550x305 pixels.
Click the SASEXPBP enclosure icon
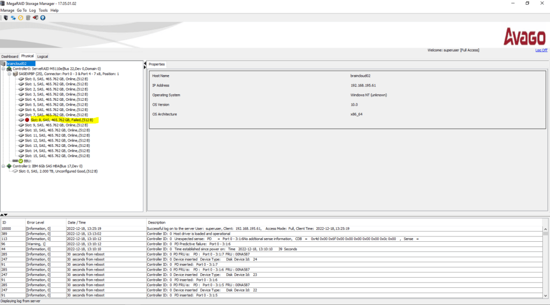(15, 74)
